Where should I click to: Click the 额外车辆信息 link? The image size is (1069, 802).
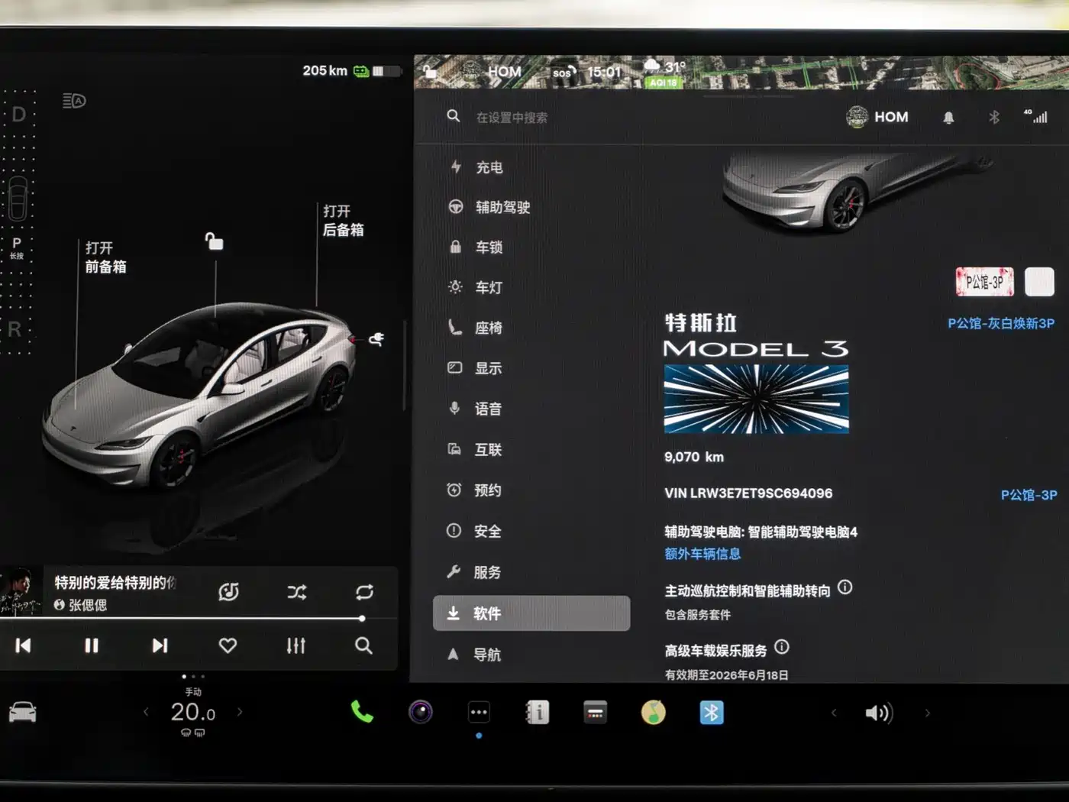(x=702, y=554)
